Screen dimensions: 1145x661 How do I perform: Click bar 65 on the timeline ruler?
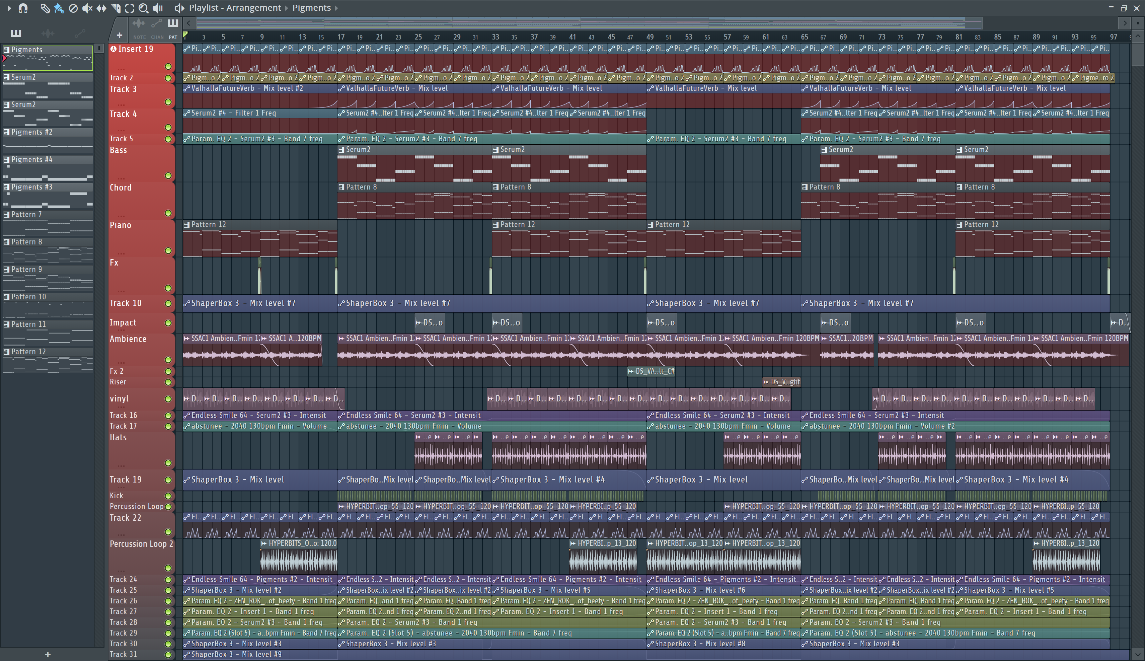[804, 37]
